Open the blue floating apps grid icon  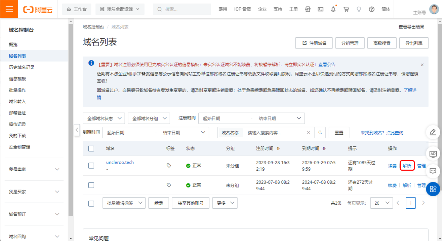point(433,189)
